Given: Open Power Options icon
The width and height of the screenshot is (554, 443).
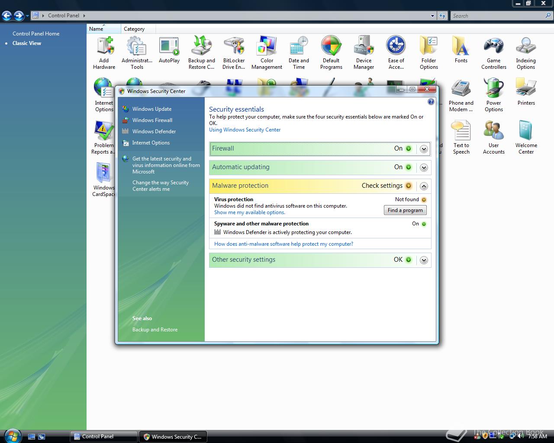Looking at the screenshot, I should click(494, 95).
